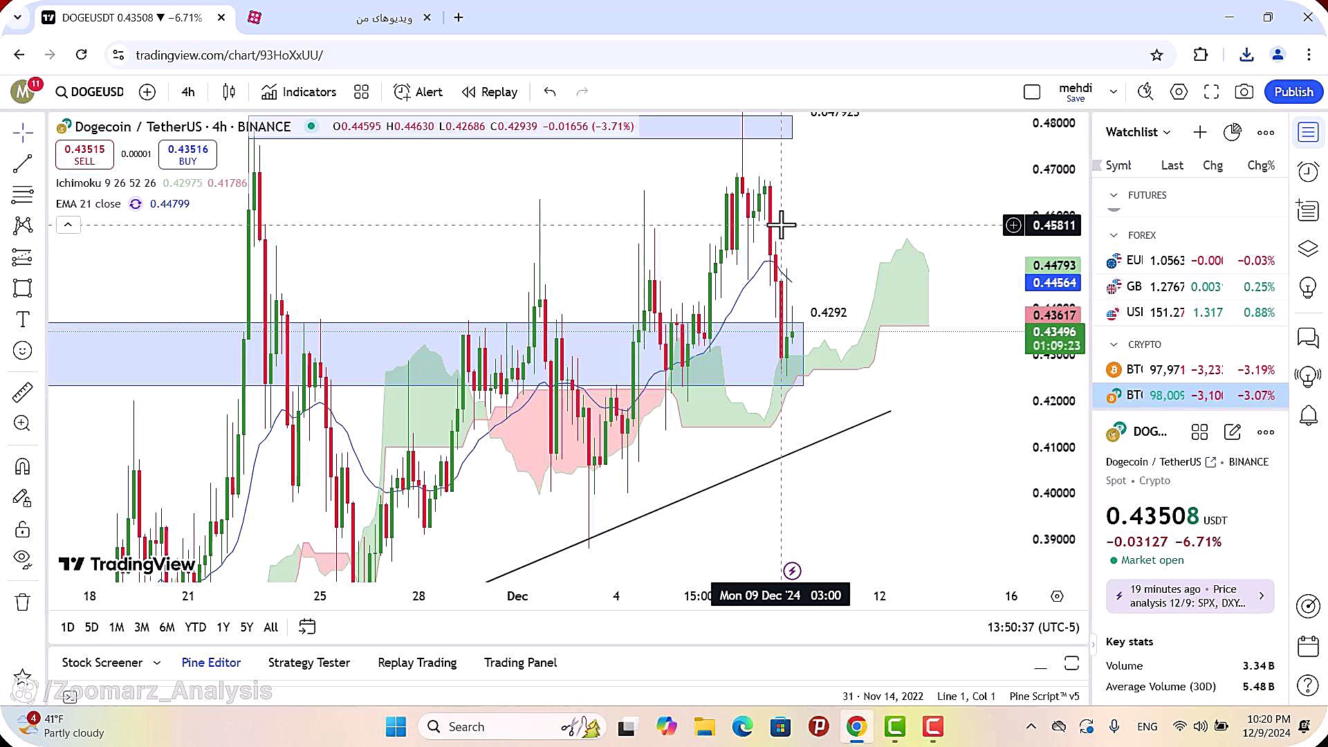The width and height of the screenshot is (1328, 747).
Task: Collapse the indicator legend chevron
Action: [68, 225]
